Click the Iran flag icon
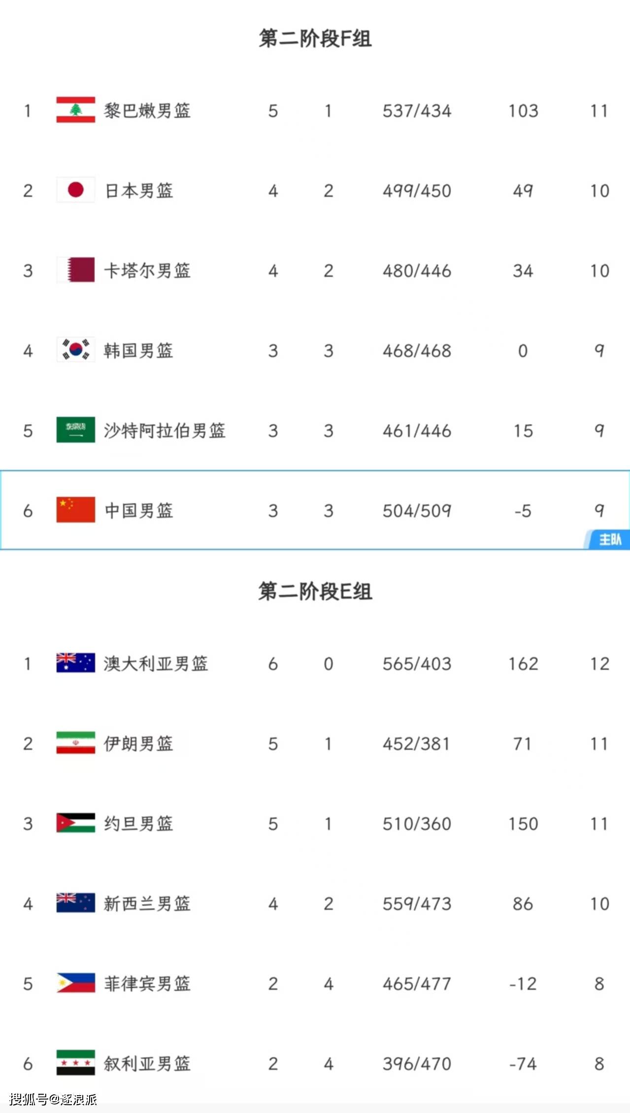 click(75, 743)
